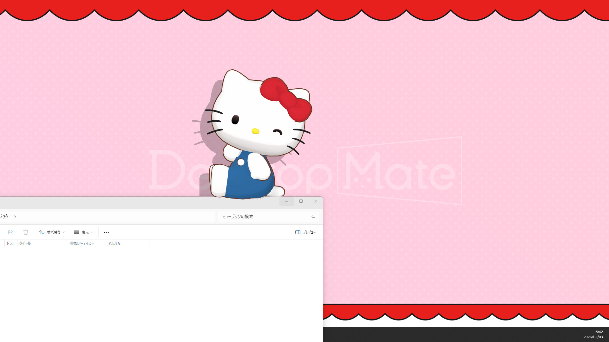Open the breadcrumb chevron after ミュージック

(x=15, y=216)
